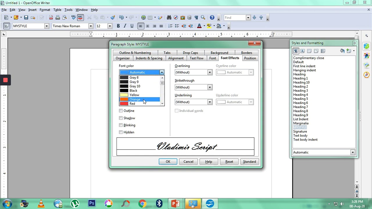Viewport: 372px width, 209px height.
Task: Open VLC from the taskbar
Action: tap(41, 203)
